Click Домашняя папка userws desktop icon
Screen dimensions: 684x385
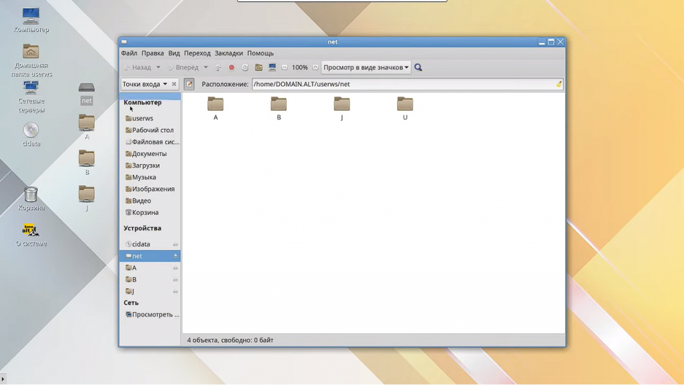[x=31, y=61]
